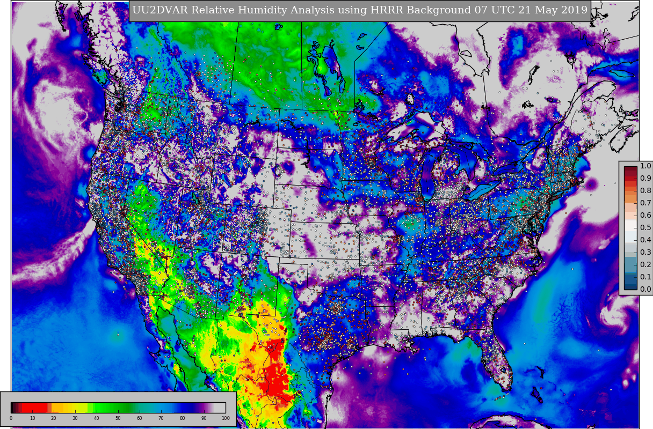Click the 0.8 label on right colorbar
Image resolution: width=653 pixels, height=429 pixels.
[645, 191]
